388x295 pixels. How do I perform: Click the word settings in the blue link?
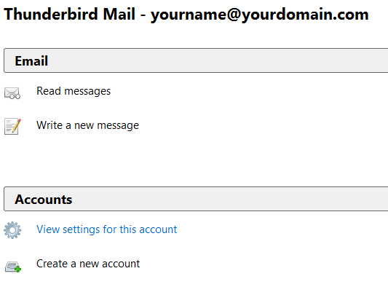click(81, 229)
